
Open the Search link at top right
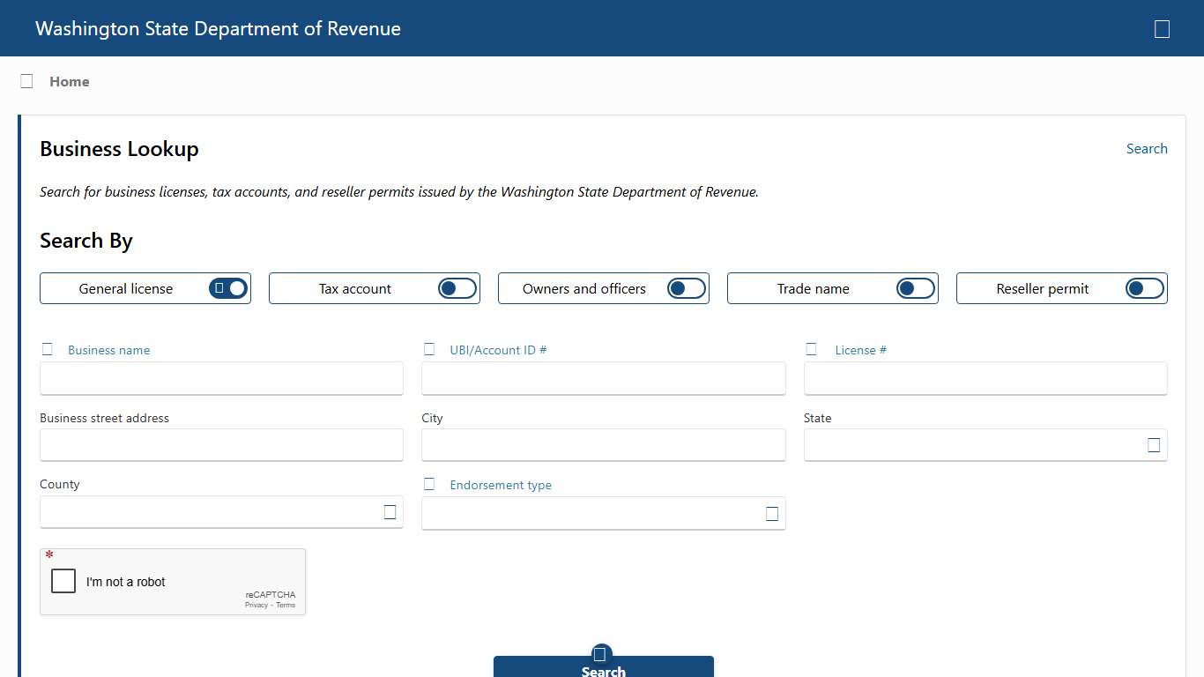pyautogui.click(x=1147, y=148)
